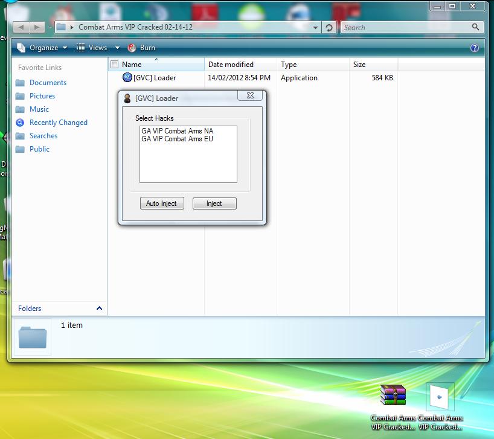Viewport: 494px width, 439px height.
Task: Open the address bar history dropdown
Action: tap(315, 28)
